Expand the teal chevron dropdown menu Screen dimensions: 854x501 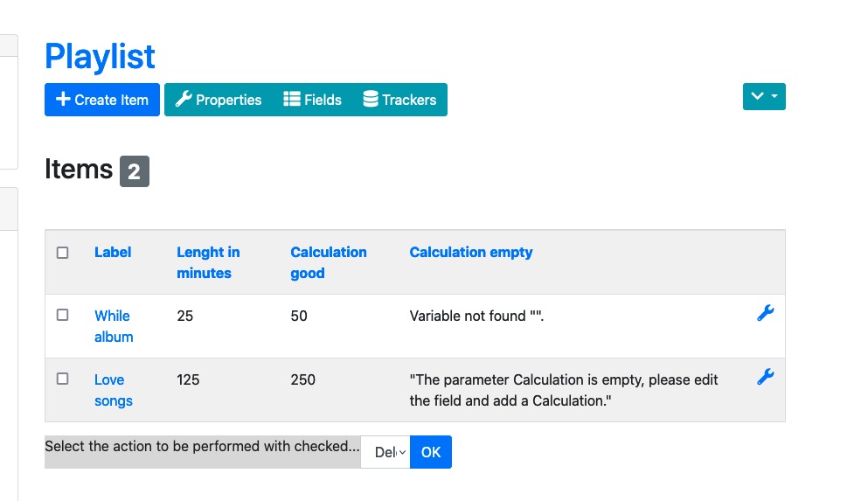coord(764,96)
